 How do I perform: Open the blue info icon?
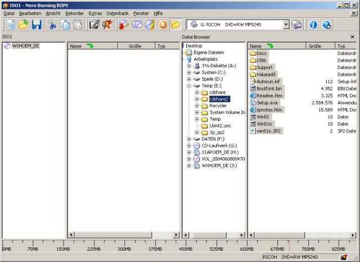(x=313, y=25)
